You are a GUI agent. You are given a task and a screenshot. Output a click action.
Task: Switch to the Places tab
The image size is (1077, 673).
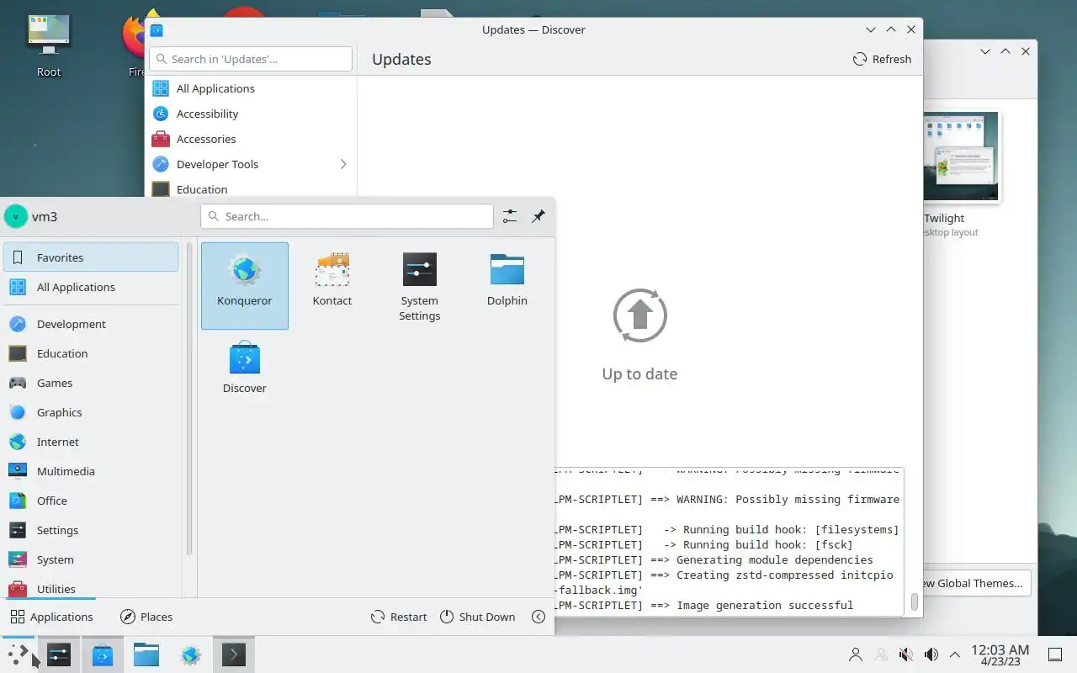(x=146, y=617)
